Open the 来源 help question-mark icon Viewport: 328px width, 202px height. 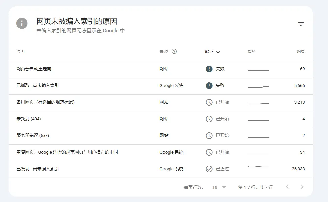point(174,51)
